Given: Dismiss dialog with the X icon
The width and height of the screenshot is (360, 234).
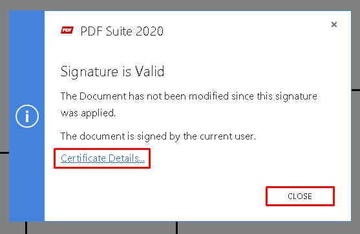Looking at the screenshot, I should point(334,25).
